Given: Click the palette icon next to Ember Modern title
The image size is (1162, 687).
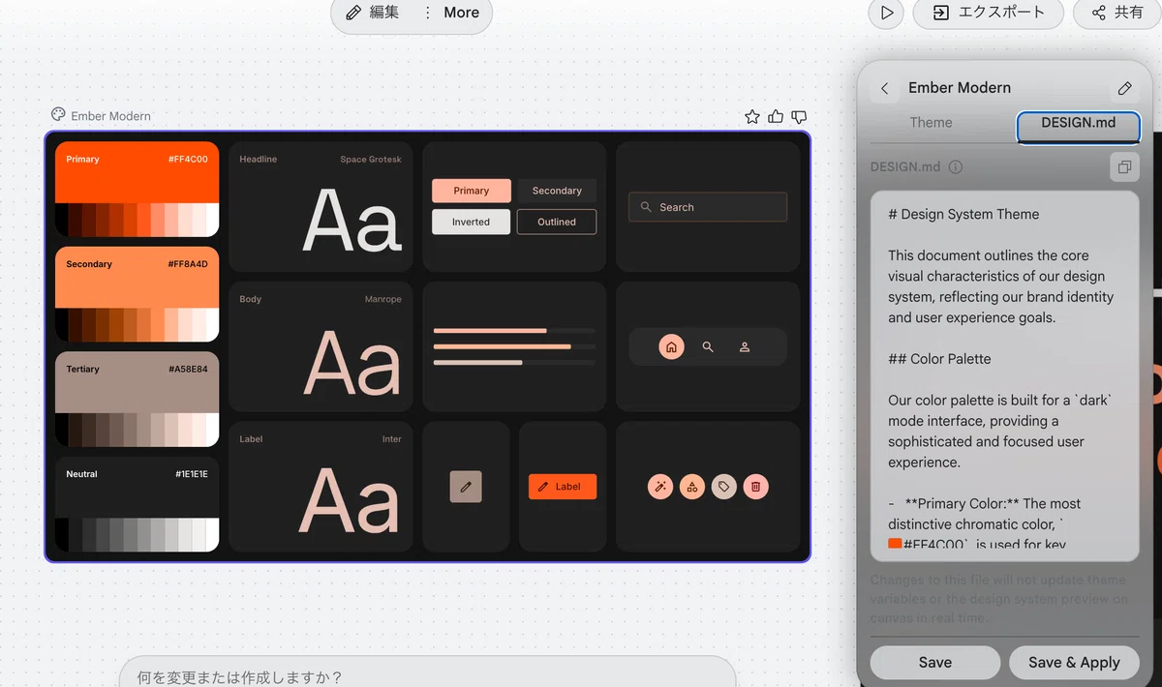Looking at the screenshot, I should [x=59, y=115].
